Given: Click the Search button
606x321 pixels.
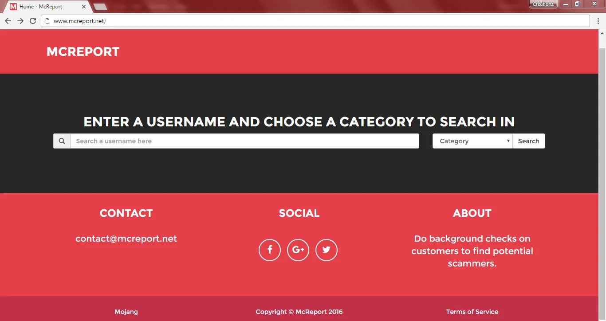Looking at the screenshot, I should pyautogui.click(x=529, y=141).
